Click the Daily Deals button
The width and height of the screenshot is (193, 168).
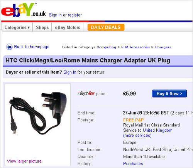point(106,27)
